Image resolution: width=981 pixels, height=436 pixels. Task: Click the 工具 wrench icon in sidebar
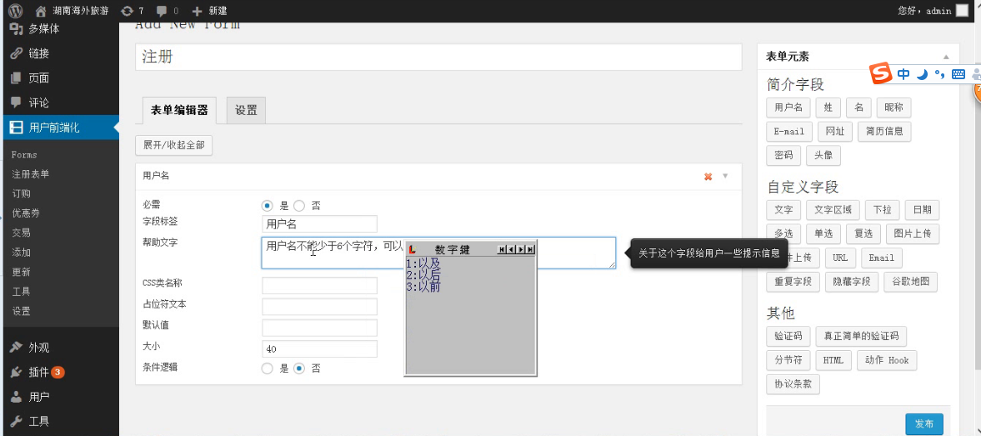(x=17, y=421)
